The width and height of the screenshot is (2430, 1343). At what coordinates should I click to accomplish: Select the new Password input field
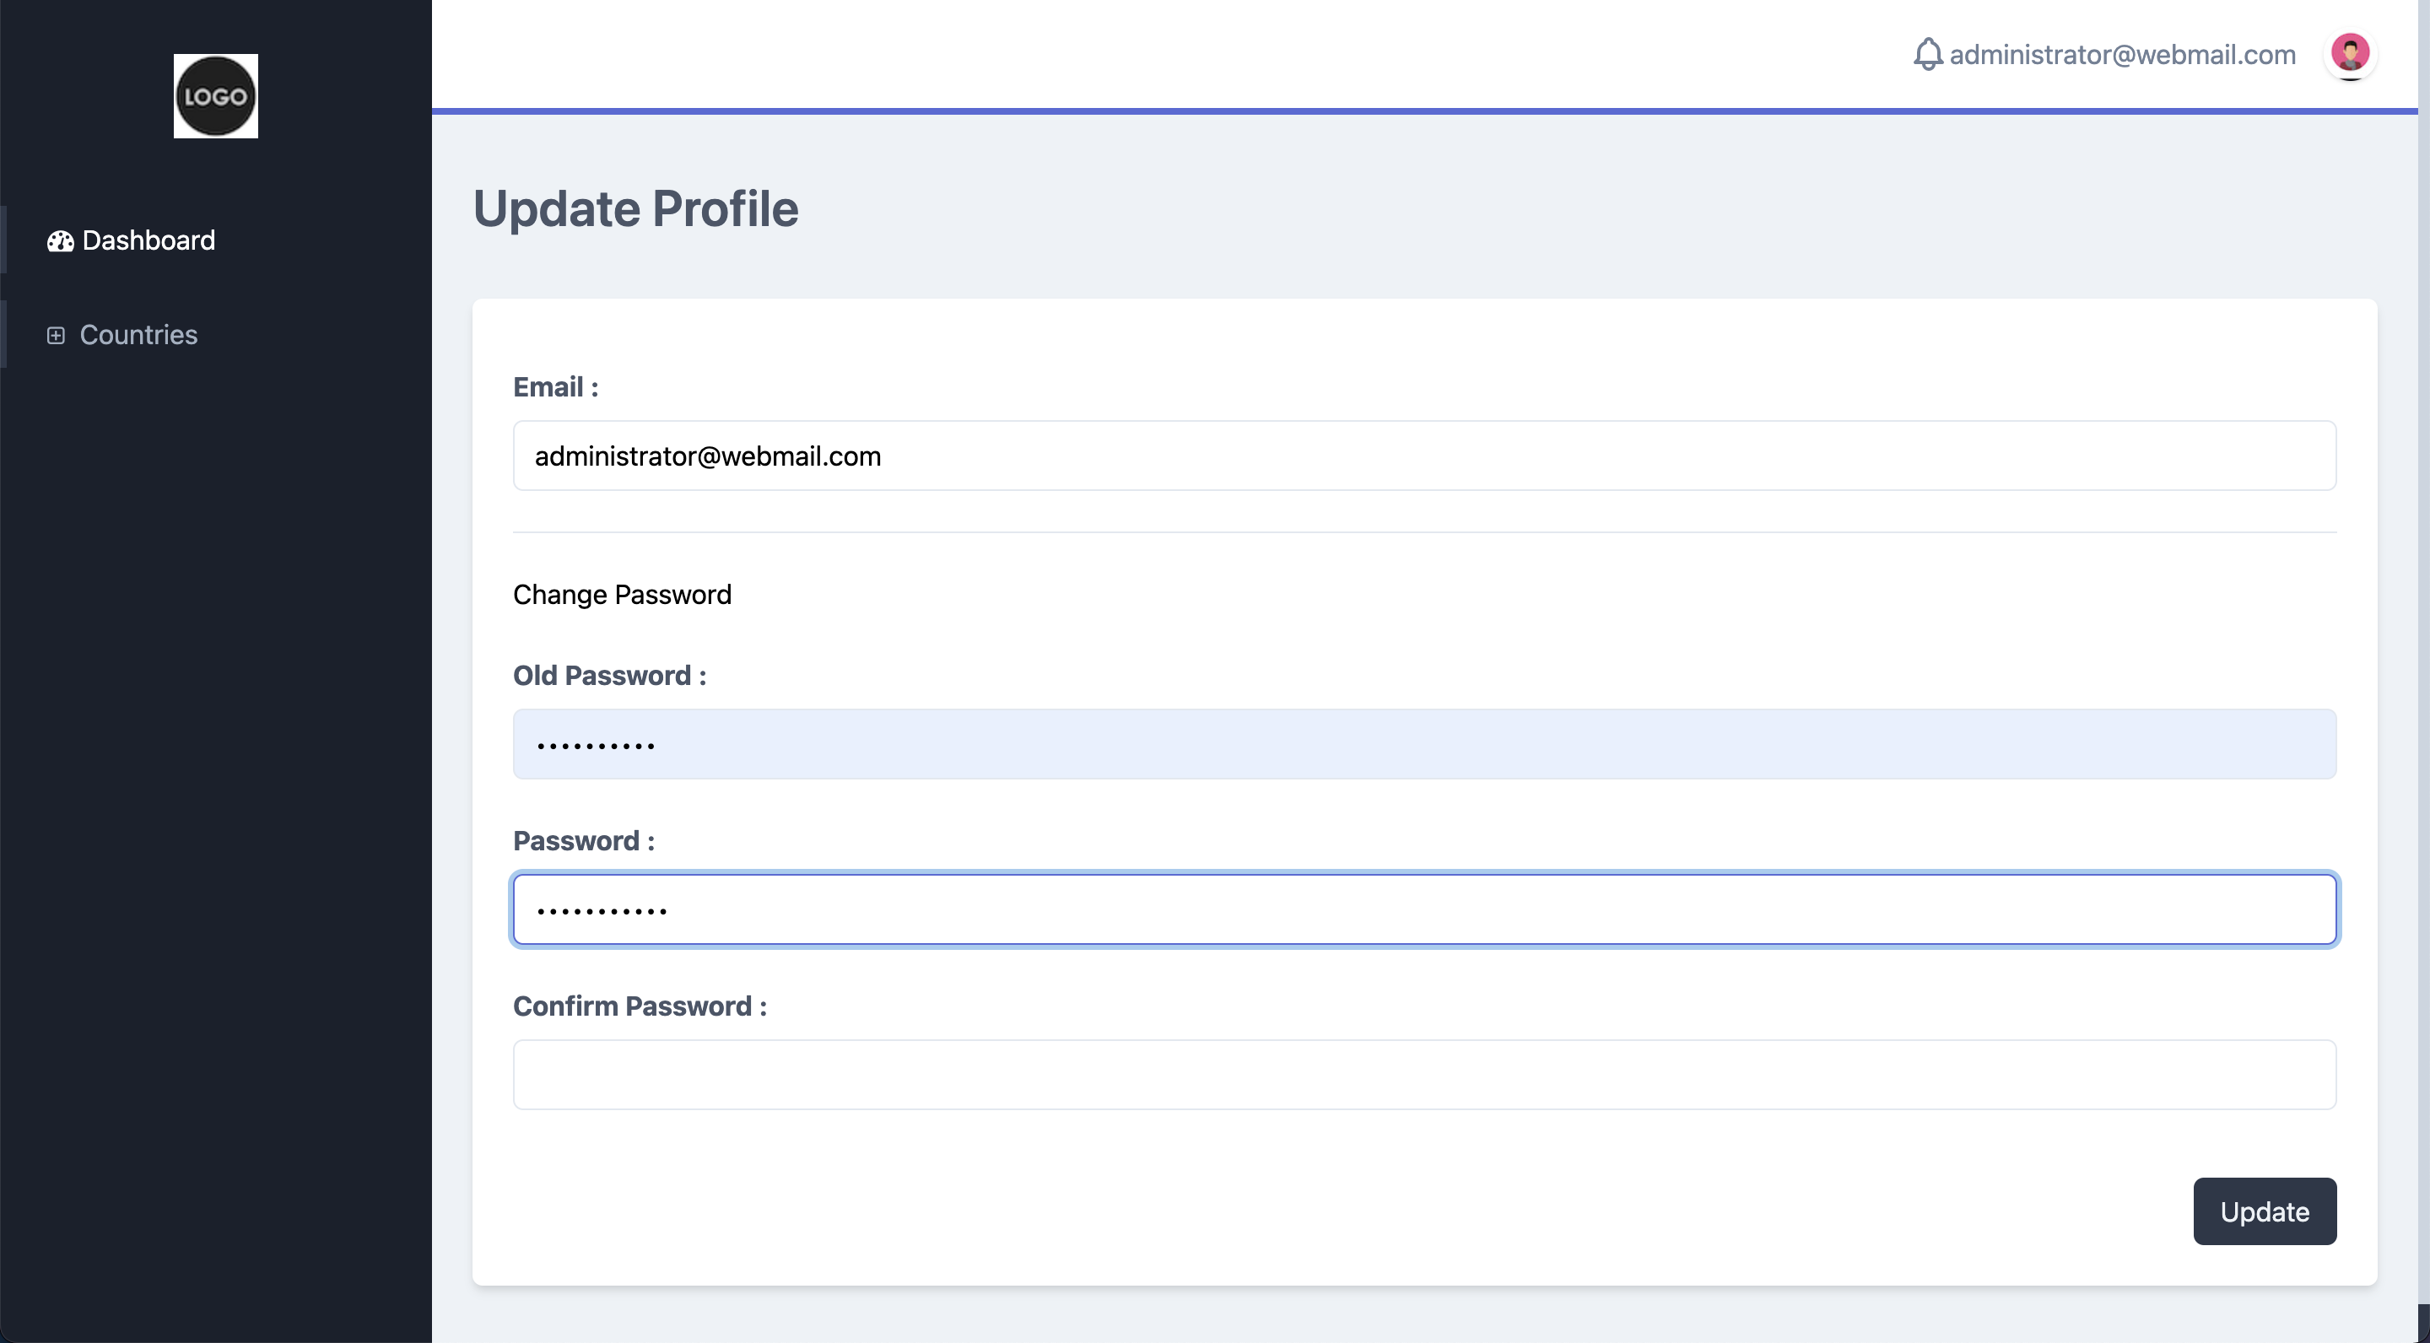click(x=1423, y=909)
